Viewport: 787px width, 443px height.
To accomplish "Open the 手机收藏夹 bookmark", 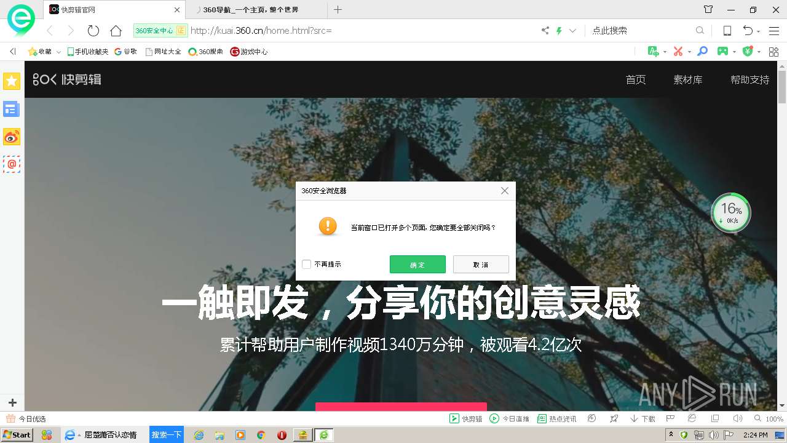I will 88,52.
